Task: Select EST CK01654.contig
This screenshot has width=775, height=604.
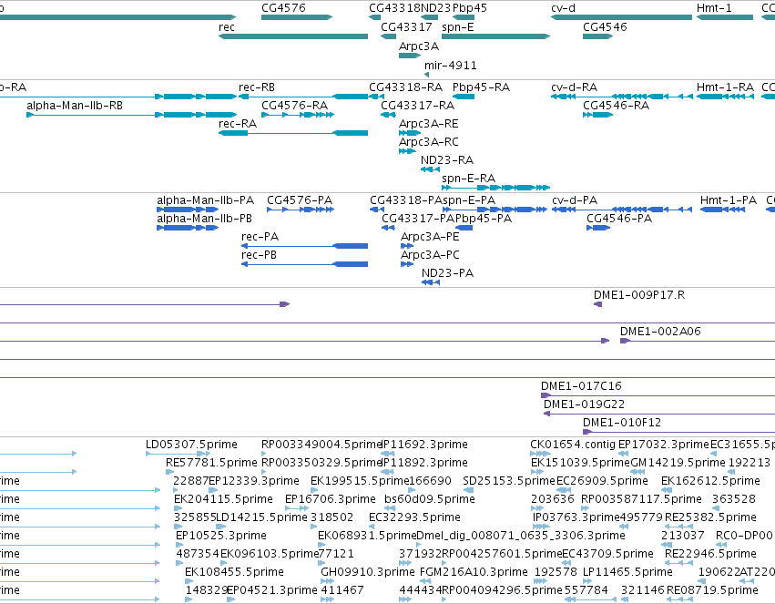Action: tap(540, 454)
